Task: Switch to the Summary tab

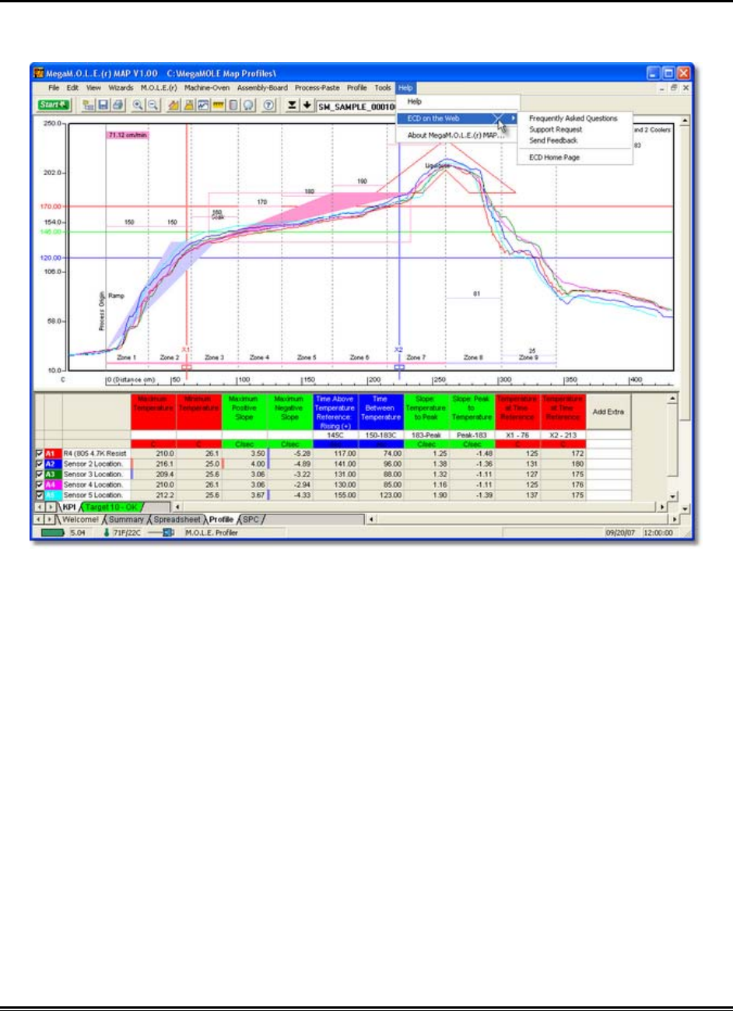Action: coord(126,519)
